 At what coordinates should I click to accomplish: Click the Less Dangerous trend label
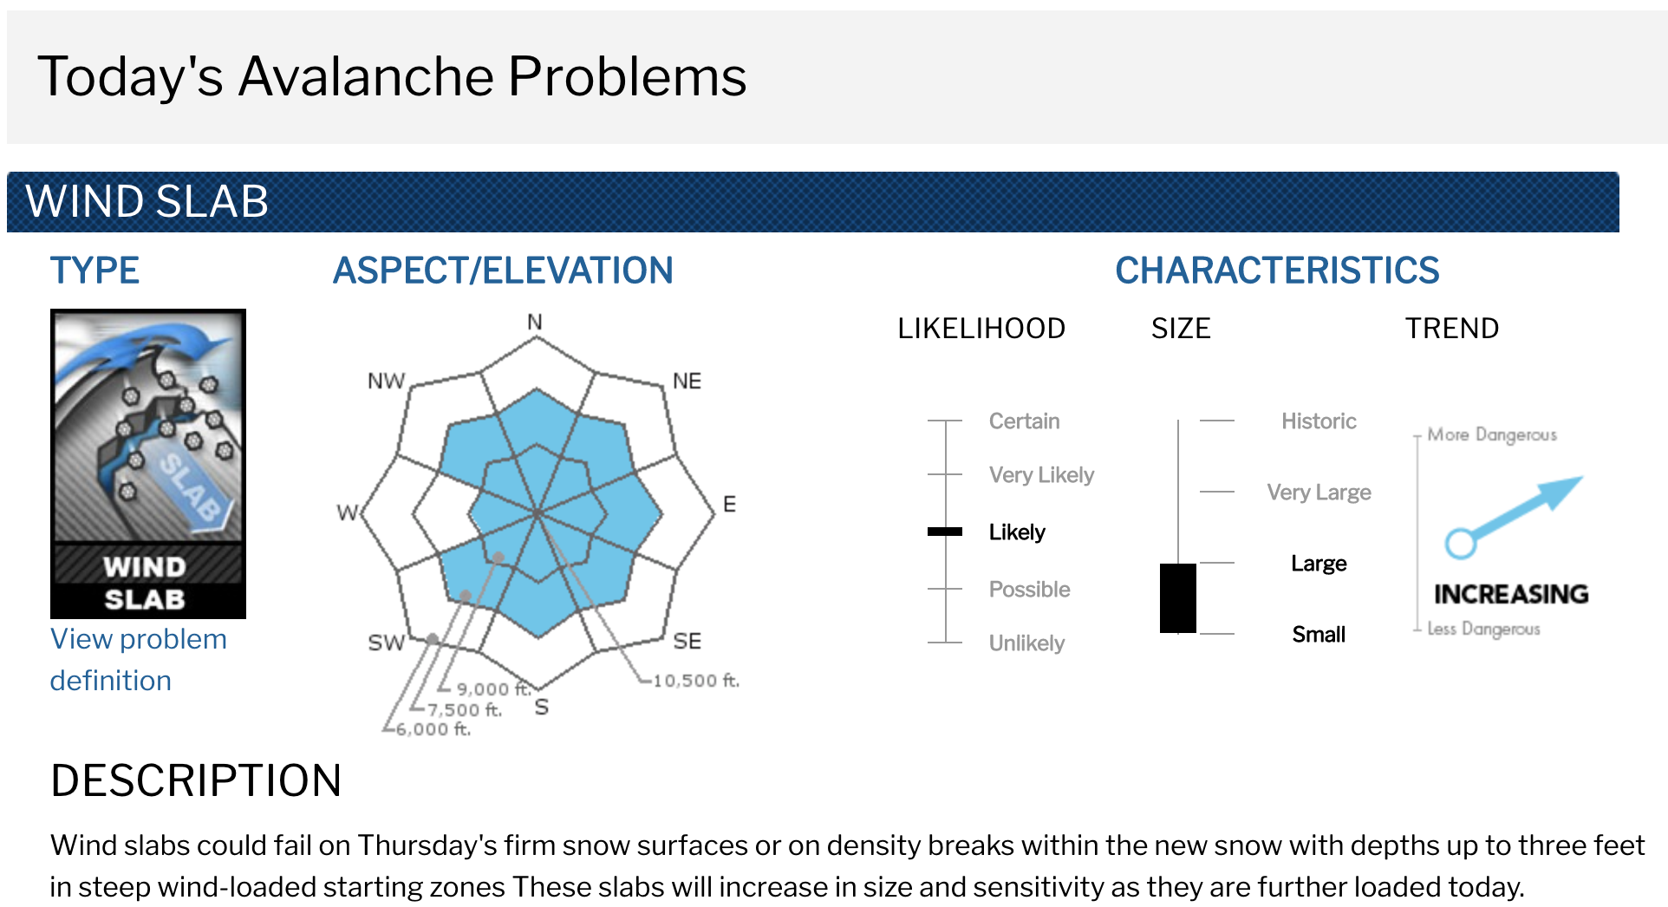click(1483, 629)
